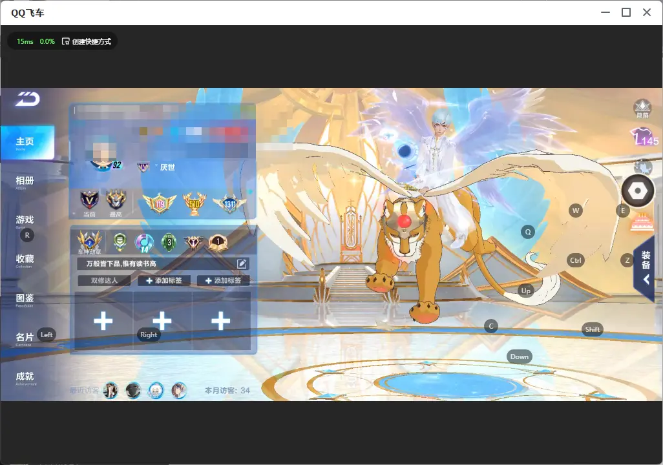Click the 双修达人 tag
Image resolution: width=663 pixels, height=465 pixels.
tap(105, 280)
